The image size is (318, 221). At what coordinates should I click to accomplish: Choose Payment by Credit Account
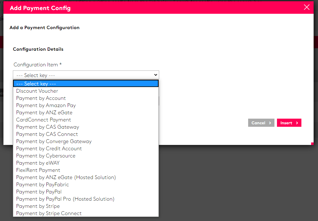click(86, 148)
